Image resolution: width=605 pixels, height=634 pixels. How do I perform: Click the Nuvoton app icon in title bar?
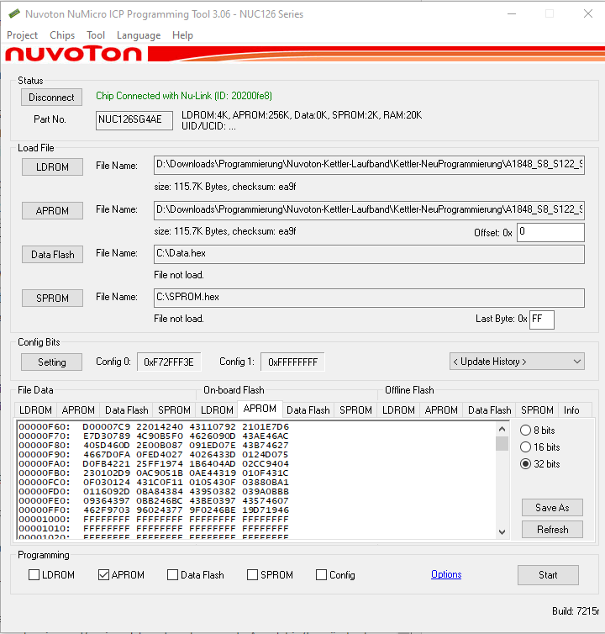tap(13, 13)
